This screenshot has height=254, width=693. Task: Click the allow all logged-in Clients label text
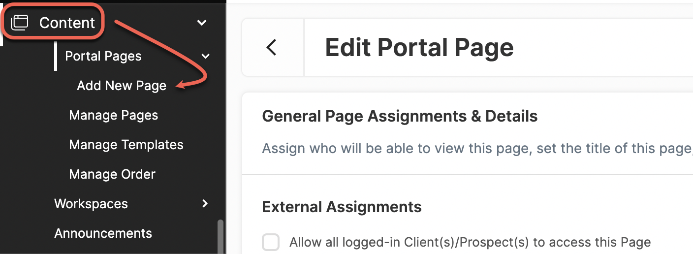coord(470,242)
